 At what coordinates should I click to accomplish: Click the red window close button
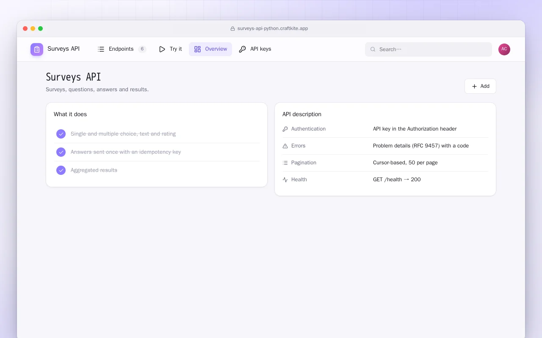[x=25, y=29]
